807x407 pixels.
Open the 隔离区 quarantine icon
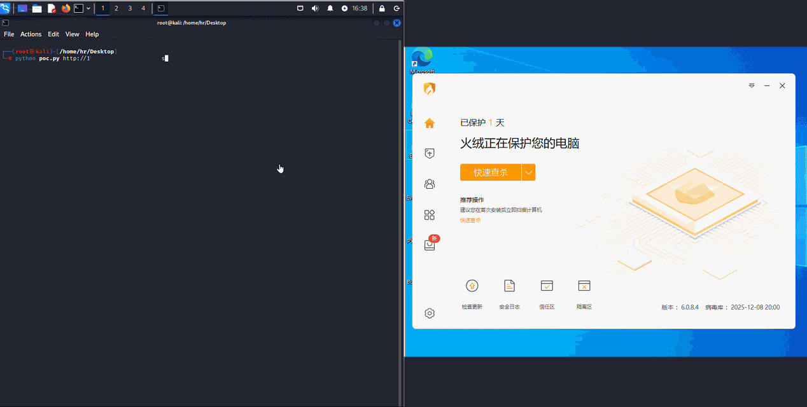584,286
